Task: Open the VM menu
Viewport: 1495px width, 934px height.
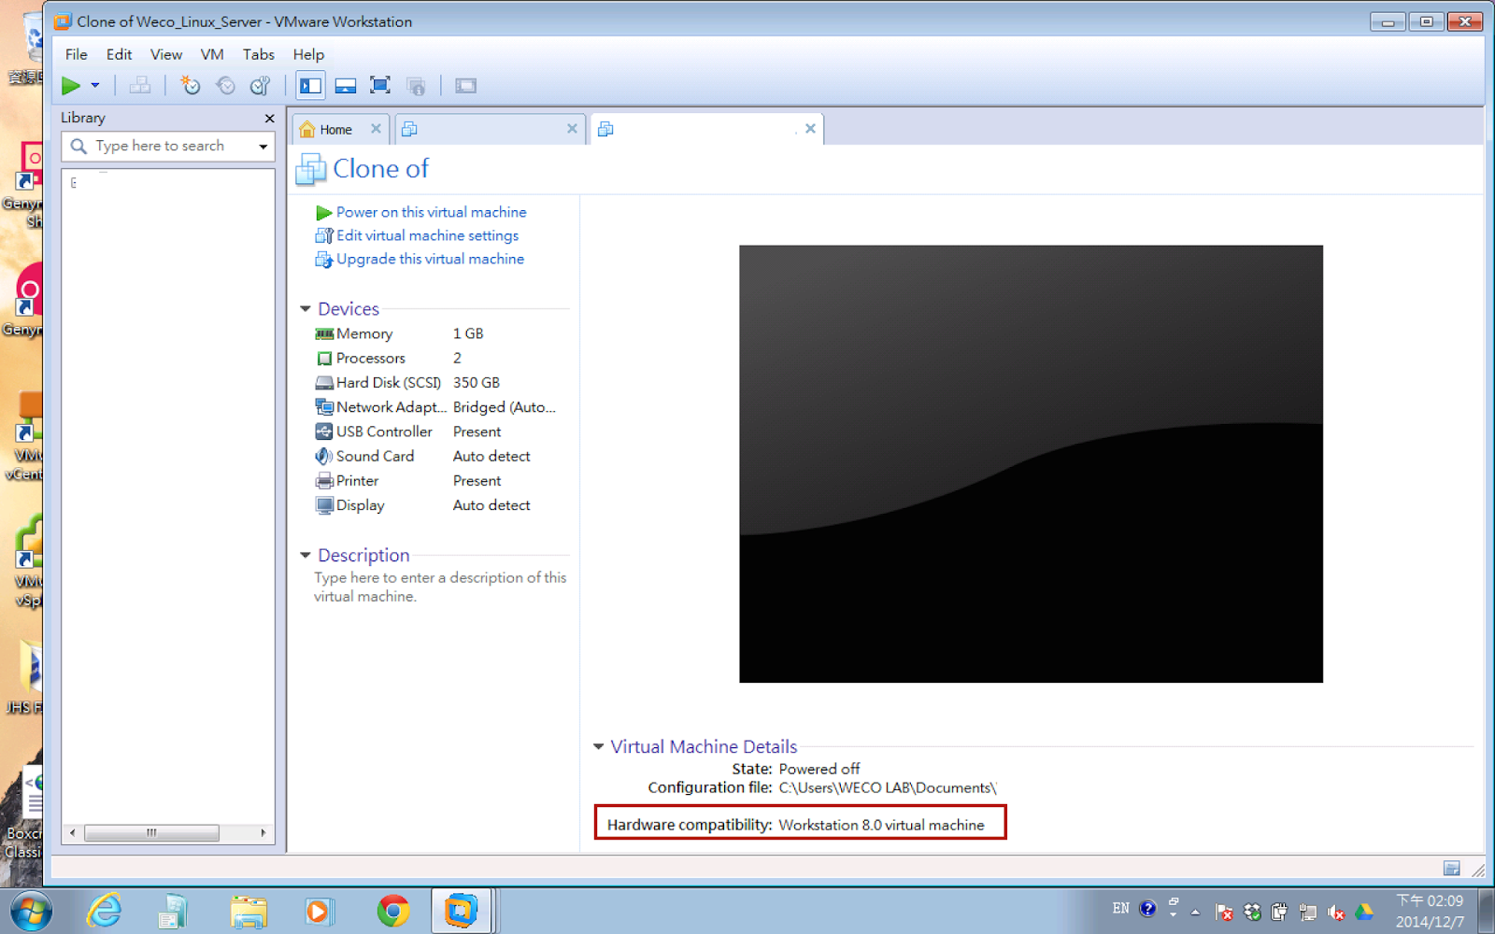Action: pos(212,54)
